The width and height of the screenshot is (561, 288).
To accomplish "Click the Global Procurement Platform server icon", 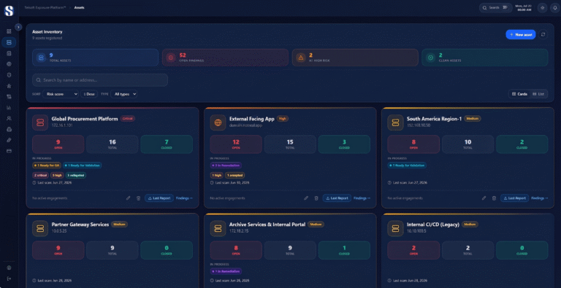I will click(40, 122).
